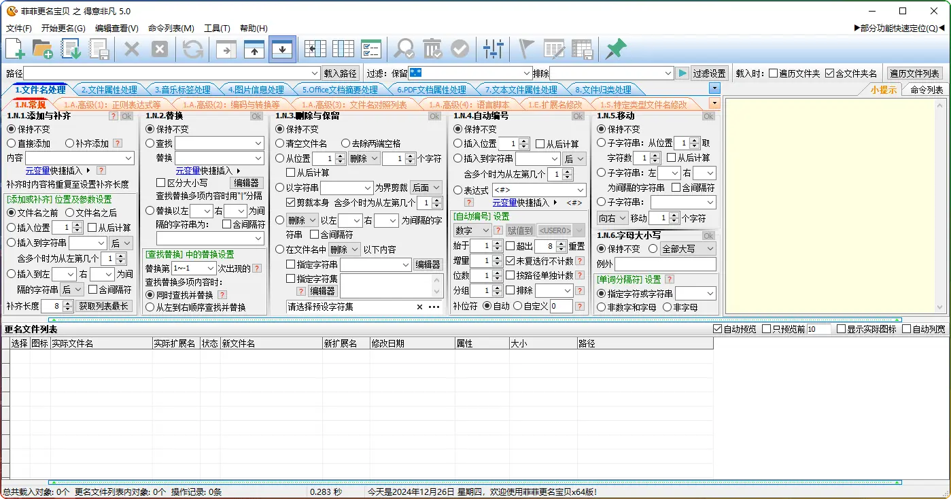The image size is (951, 499).
Task: Choose the 文件名之后 radio button
Action: (70, 213)
